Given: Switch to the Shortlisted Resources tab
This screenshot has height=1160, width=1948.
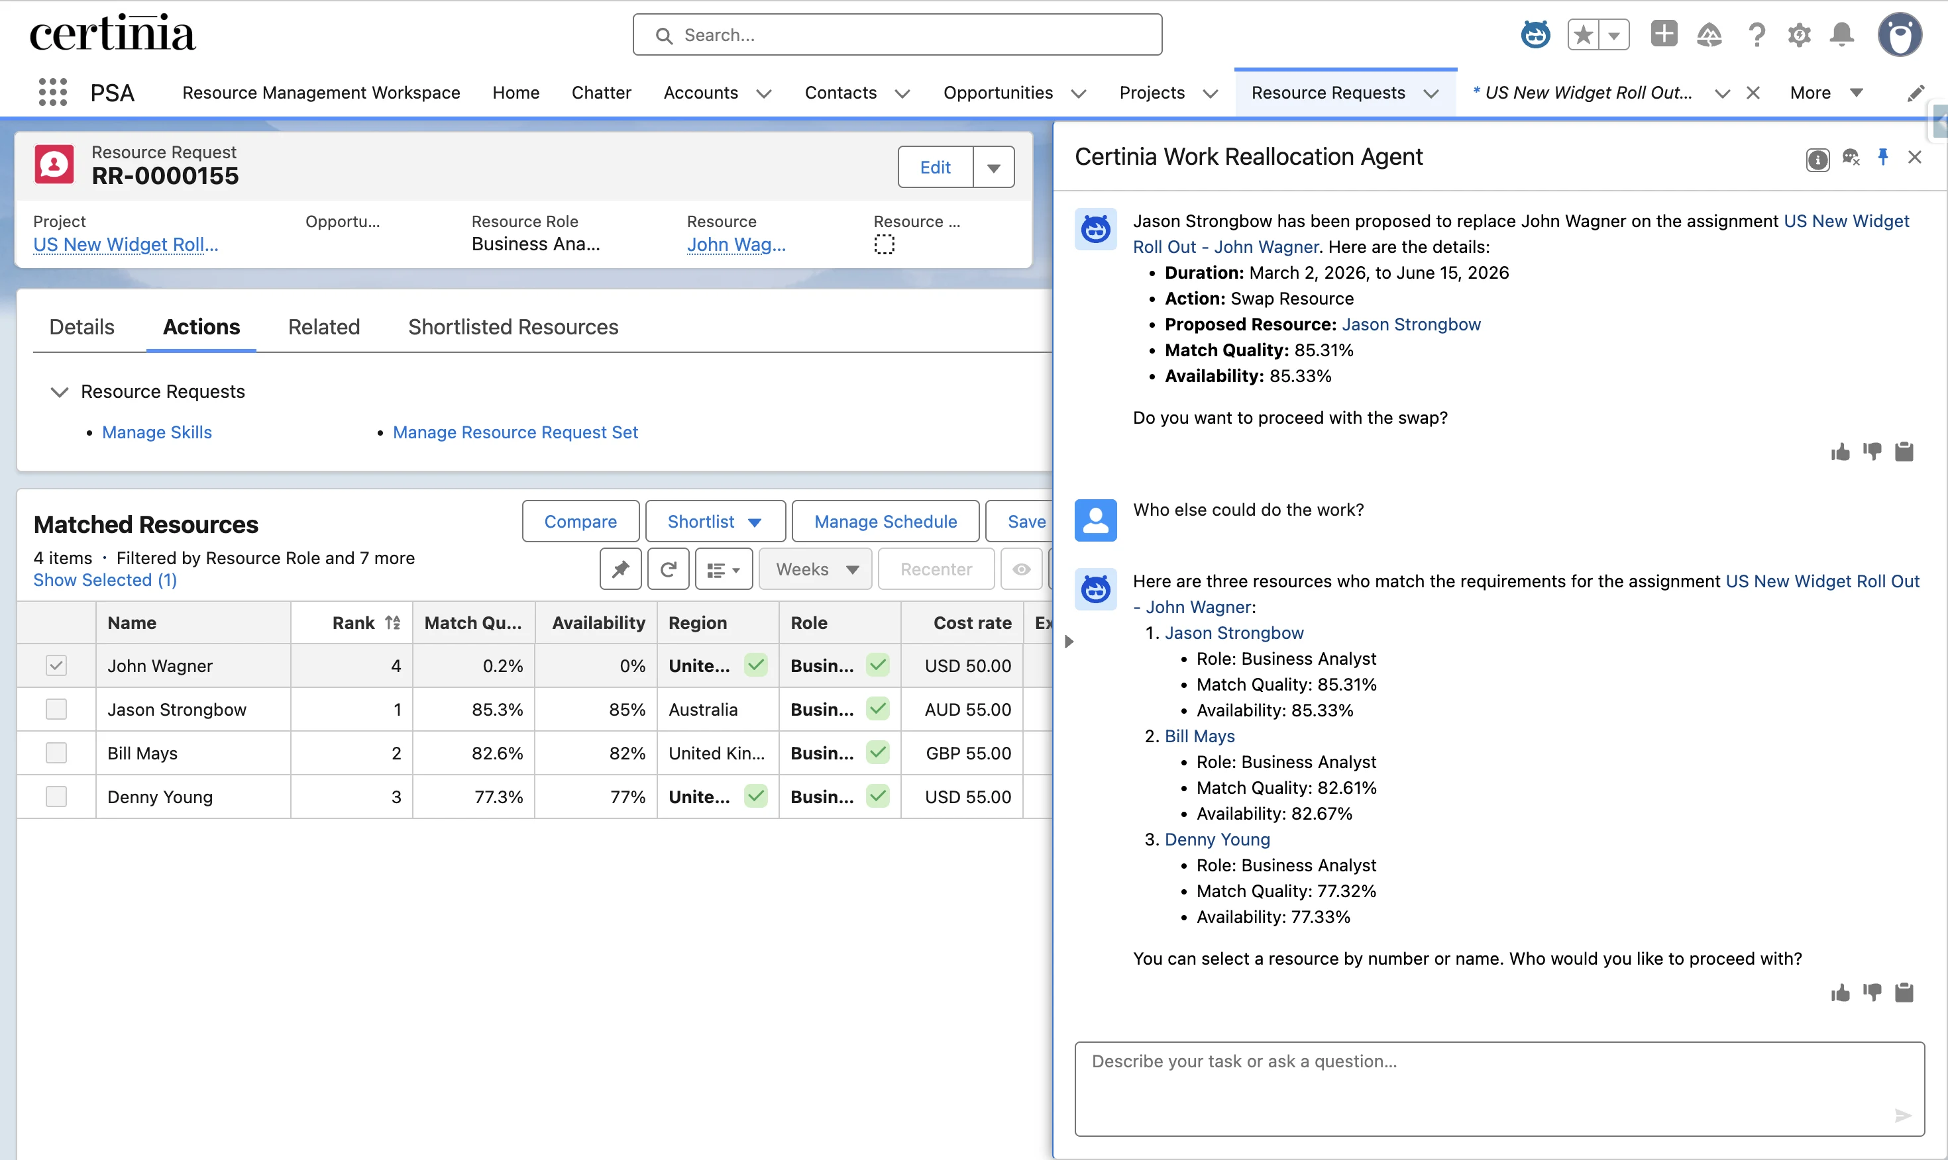Looking at the screenshot, I should point(513,326).
